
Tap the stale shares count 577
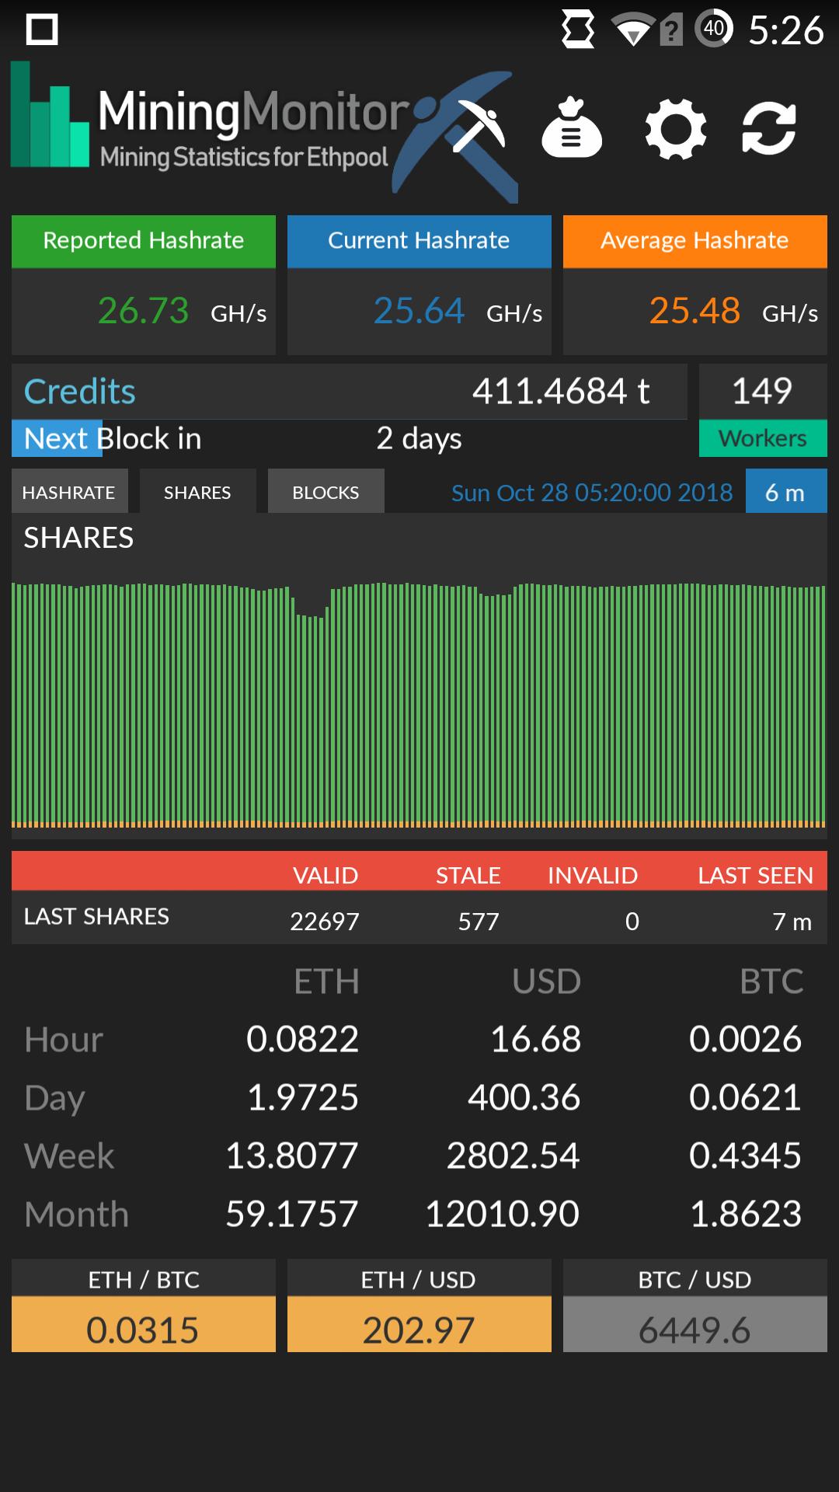coord(479,922)
